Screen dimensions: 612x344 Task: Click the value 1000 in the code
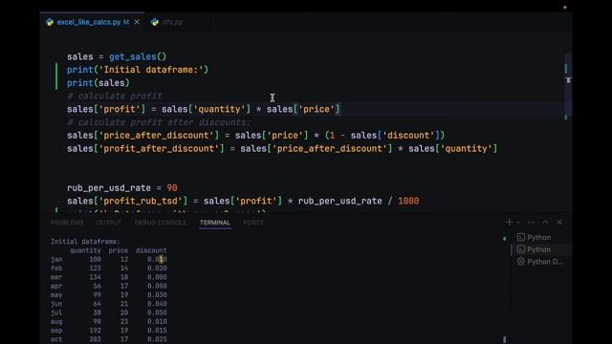[408, 201]
